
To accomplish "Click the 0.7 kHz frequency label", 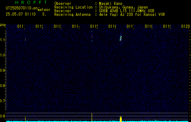I will pyautogui.click(x=2, y=101).
